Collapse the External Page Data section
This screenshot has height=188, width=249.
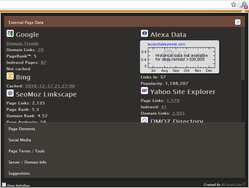pos(124,22)
